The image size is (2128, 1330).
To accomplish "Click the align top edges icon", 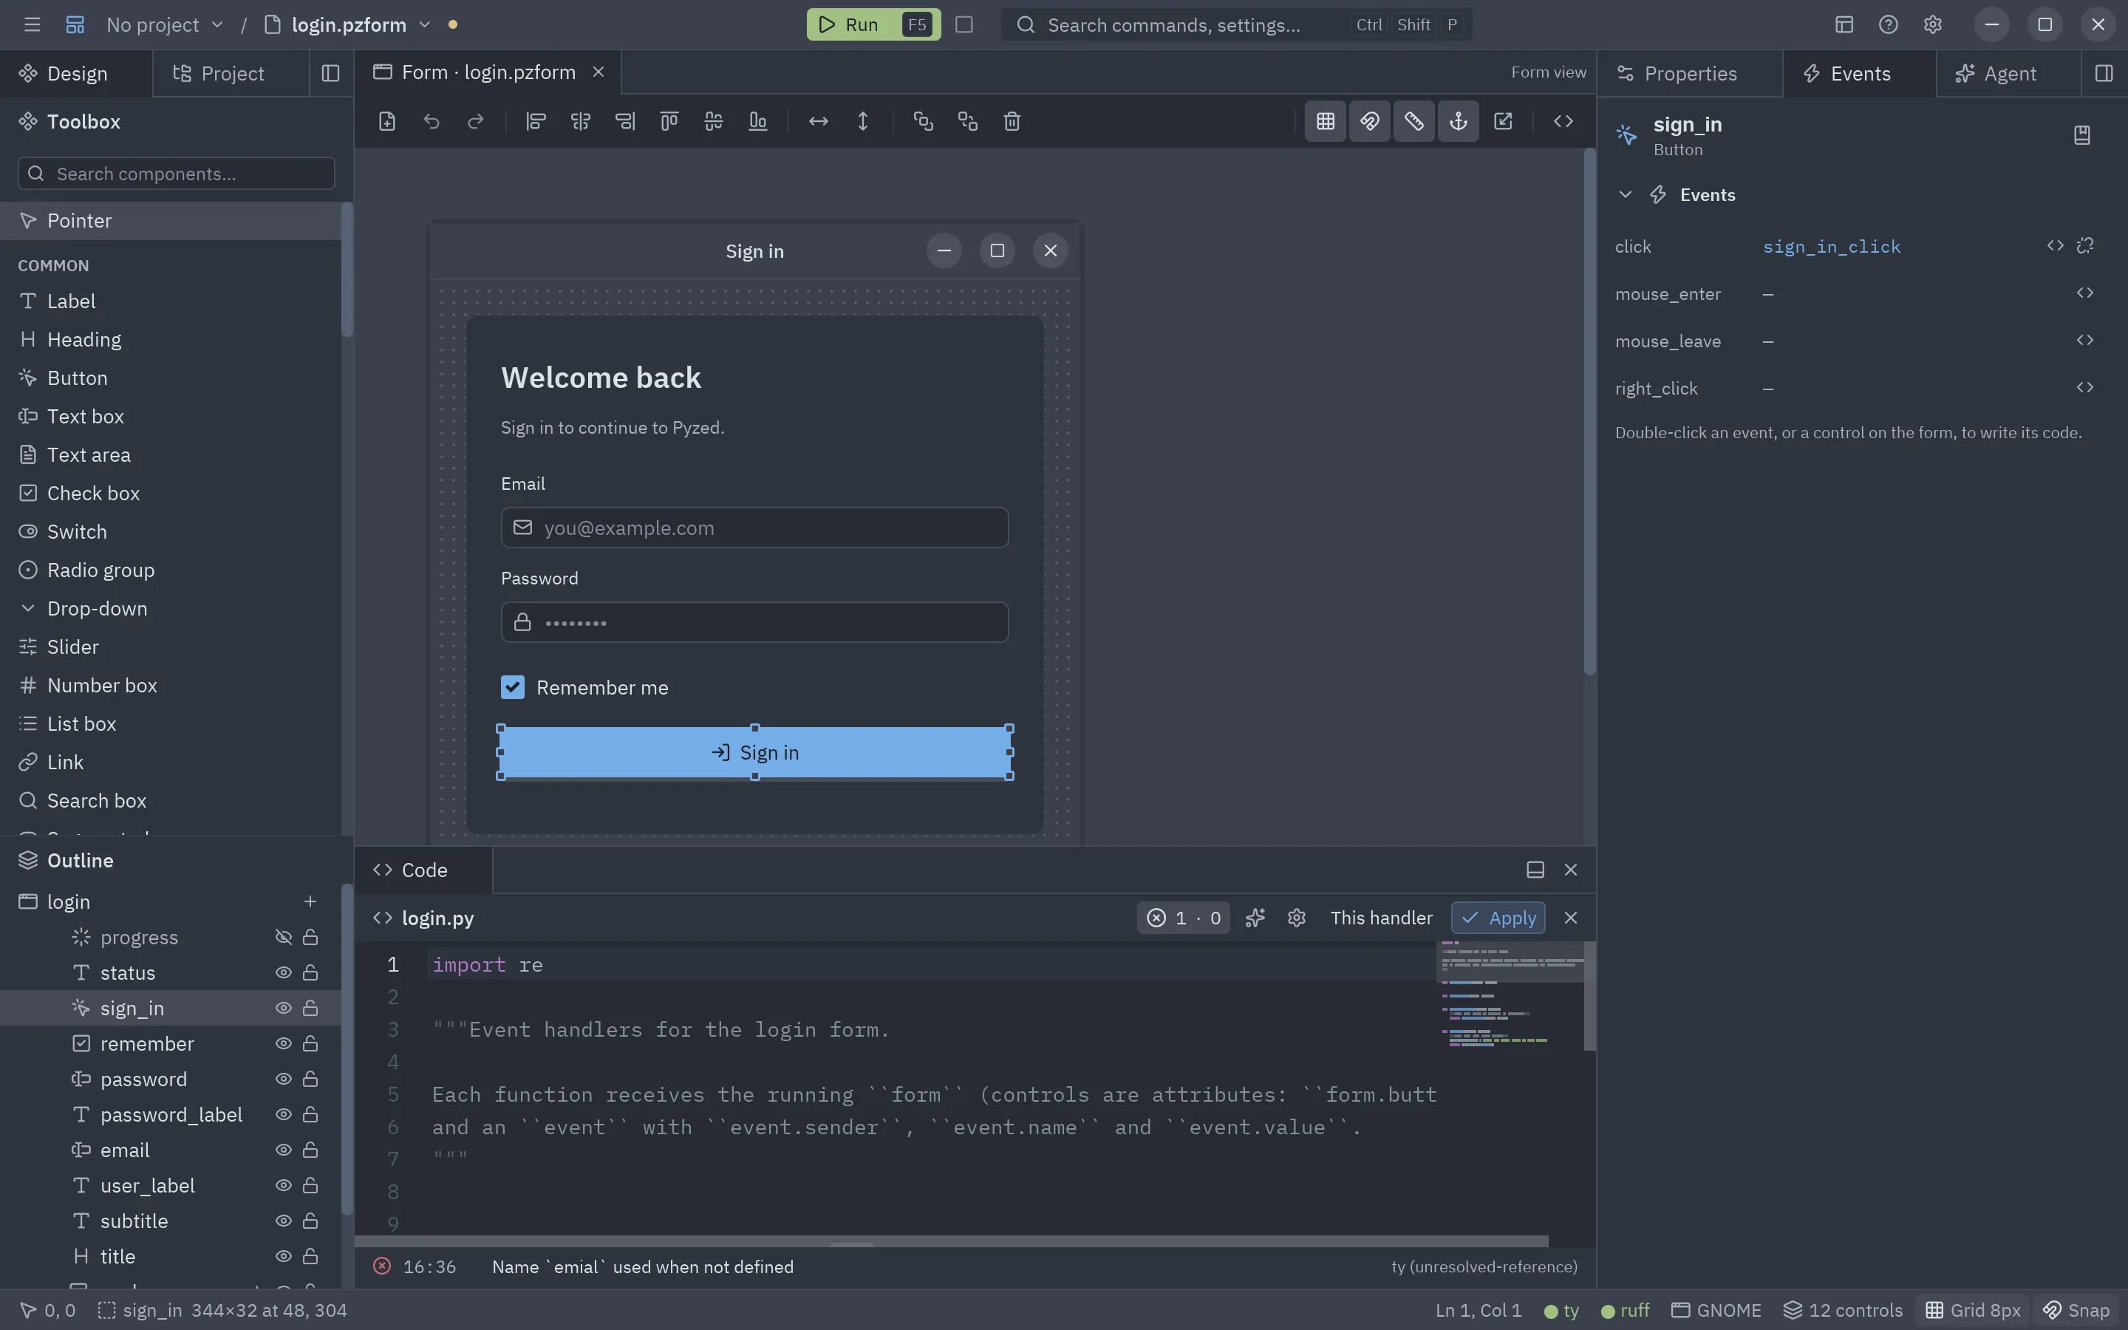I will (669, 121).
